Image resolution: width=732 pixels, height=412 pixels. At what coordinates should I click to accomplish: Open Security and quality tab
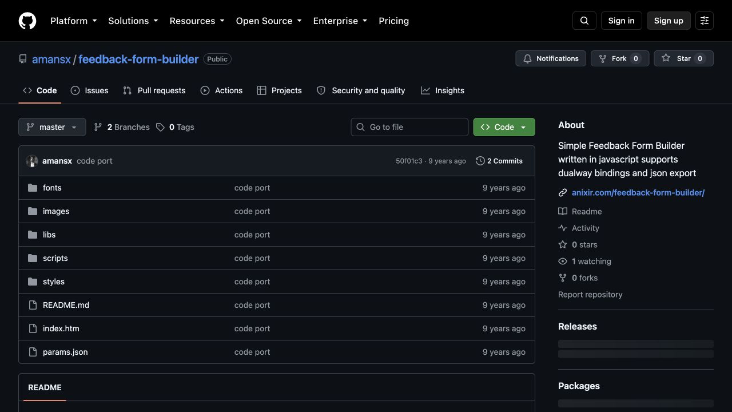click(361, 90)
